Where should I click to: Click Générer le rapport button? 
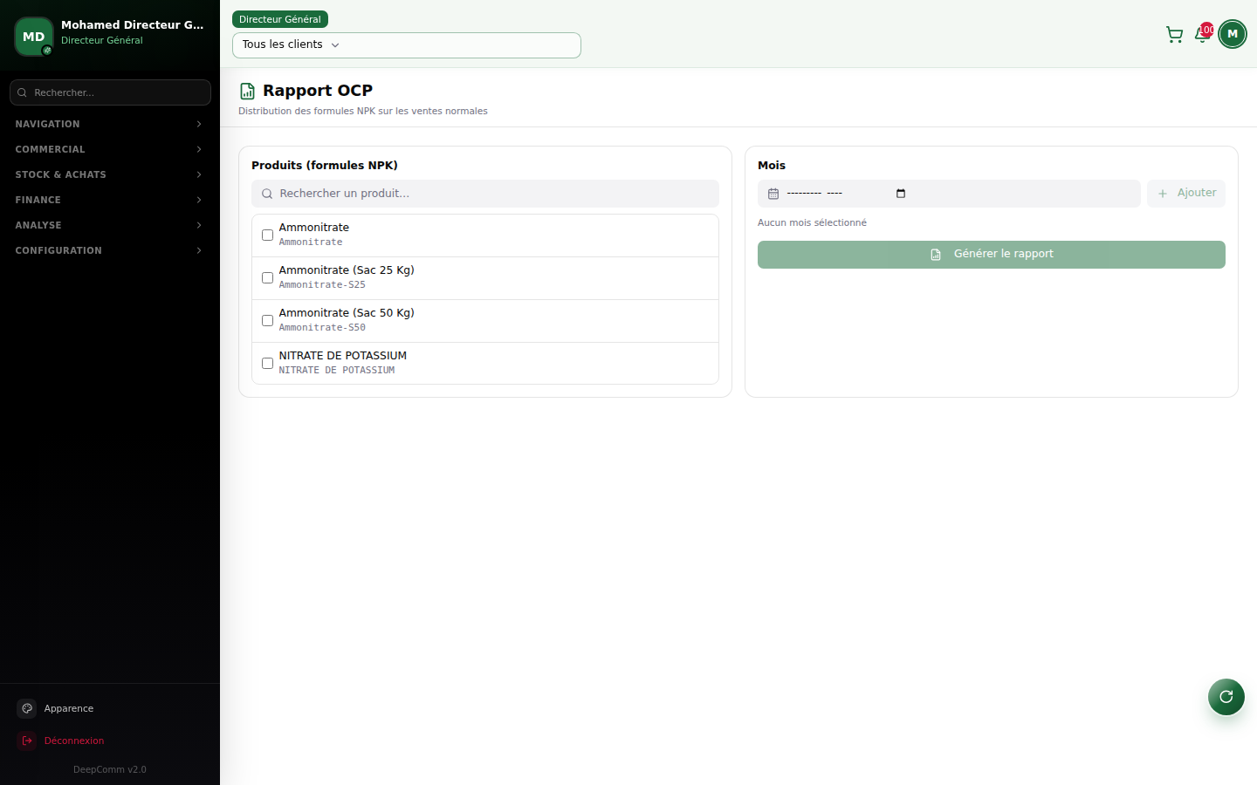pyautogui.click(x=992, y=255)
